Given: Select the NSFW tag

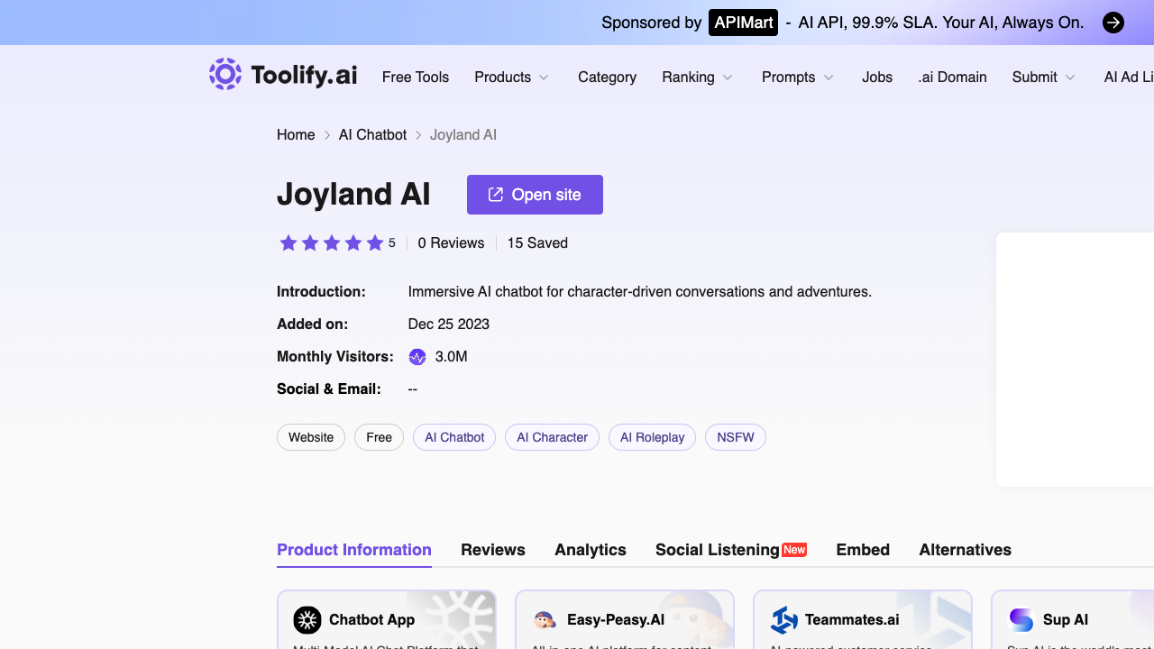Looking at the screenshot, I should 736,437.
